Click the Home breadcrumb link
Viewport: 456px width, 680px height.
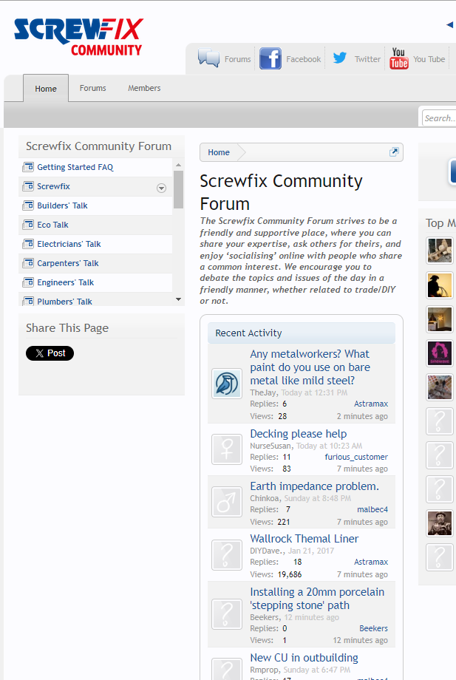(219, 152)
